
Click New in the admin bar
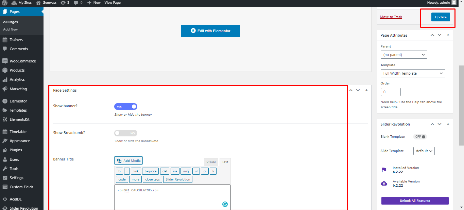click(94, 2)
